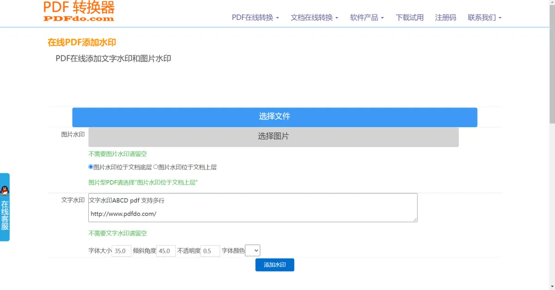The width and height of the screenshot is (555, 290).
Task: Click the gray 选择图片 button
Action: pos(273,137)
